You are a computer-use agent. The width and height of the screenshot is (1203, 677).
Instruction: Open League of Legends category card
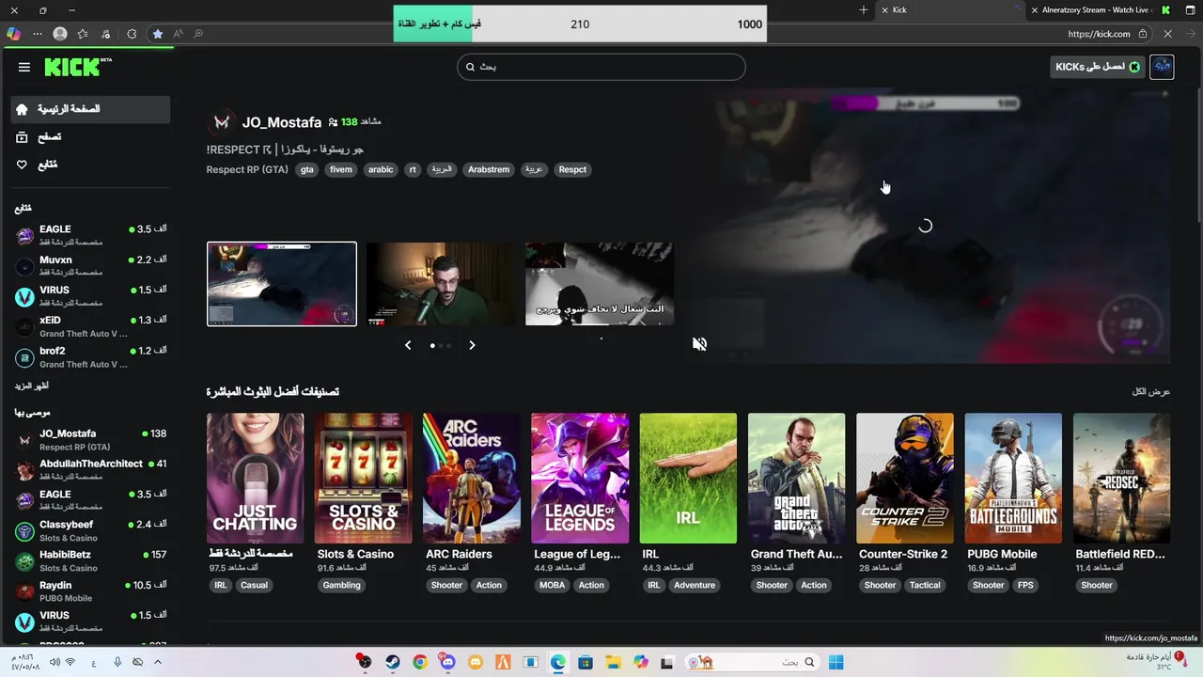coord(580,479)
